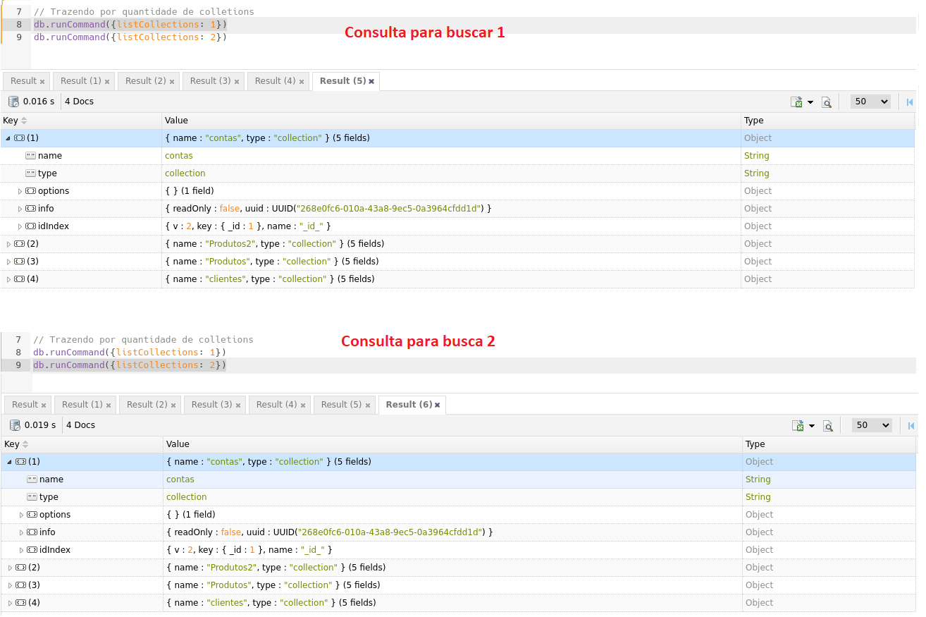The height and width of the screenshot is (617, 926).
Task: Click the database timer icon next to 0.016 s
Action: tap(13, 102)
